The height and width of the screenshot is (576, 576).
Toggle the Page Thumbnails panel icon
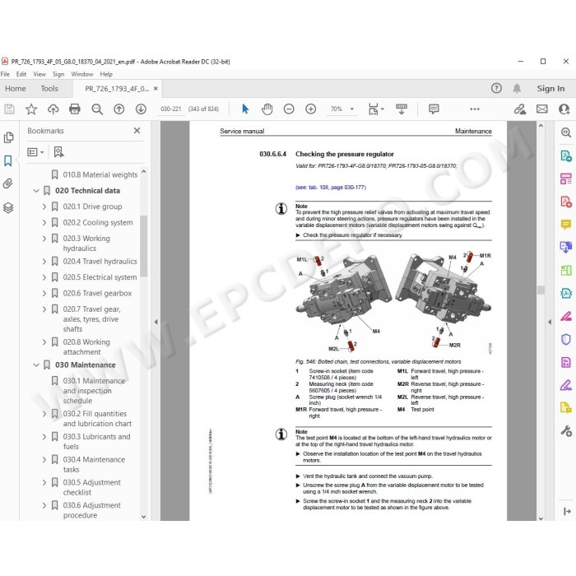[8, 137]
